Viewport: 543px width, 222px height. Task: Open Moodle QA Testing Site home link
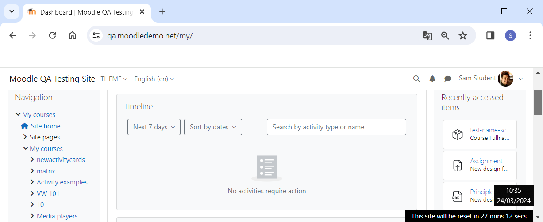[x=52, y=79]
